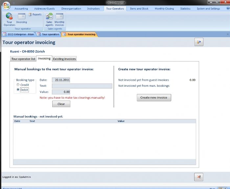Switch to the Tour operator list tab
Viewport: 230px width, 189px height.
click(x=23, y=59)
